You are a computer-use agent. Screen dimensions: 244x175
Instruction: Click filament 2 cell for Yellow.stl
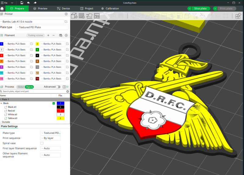(x=60, y=118)
